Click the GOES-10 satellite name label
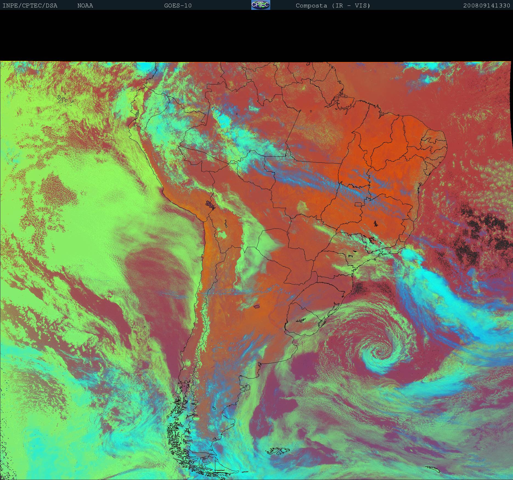 [x=178, y=5]
